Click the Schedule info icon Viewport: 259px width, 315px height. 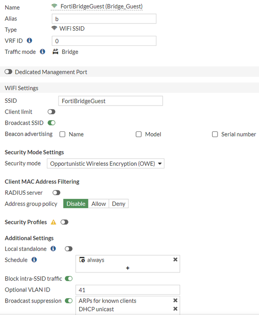[x=34, y=260]
